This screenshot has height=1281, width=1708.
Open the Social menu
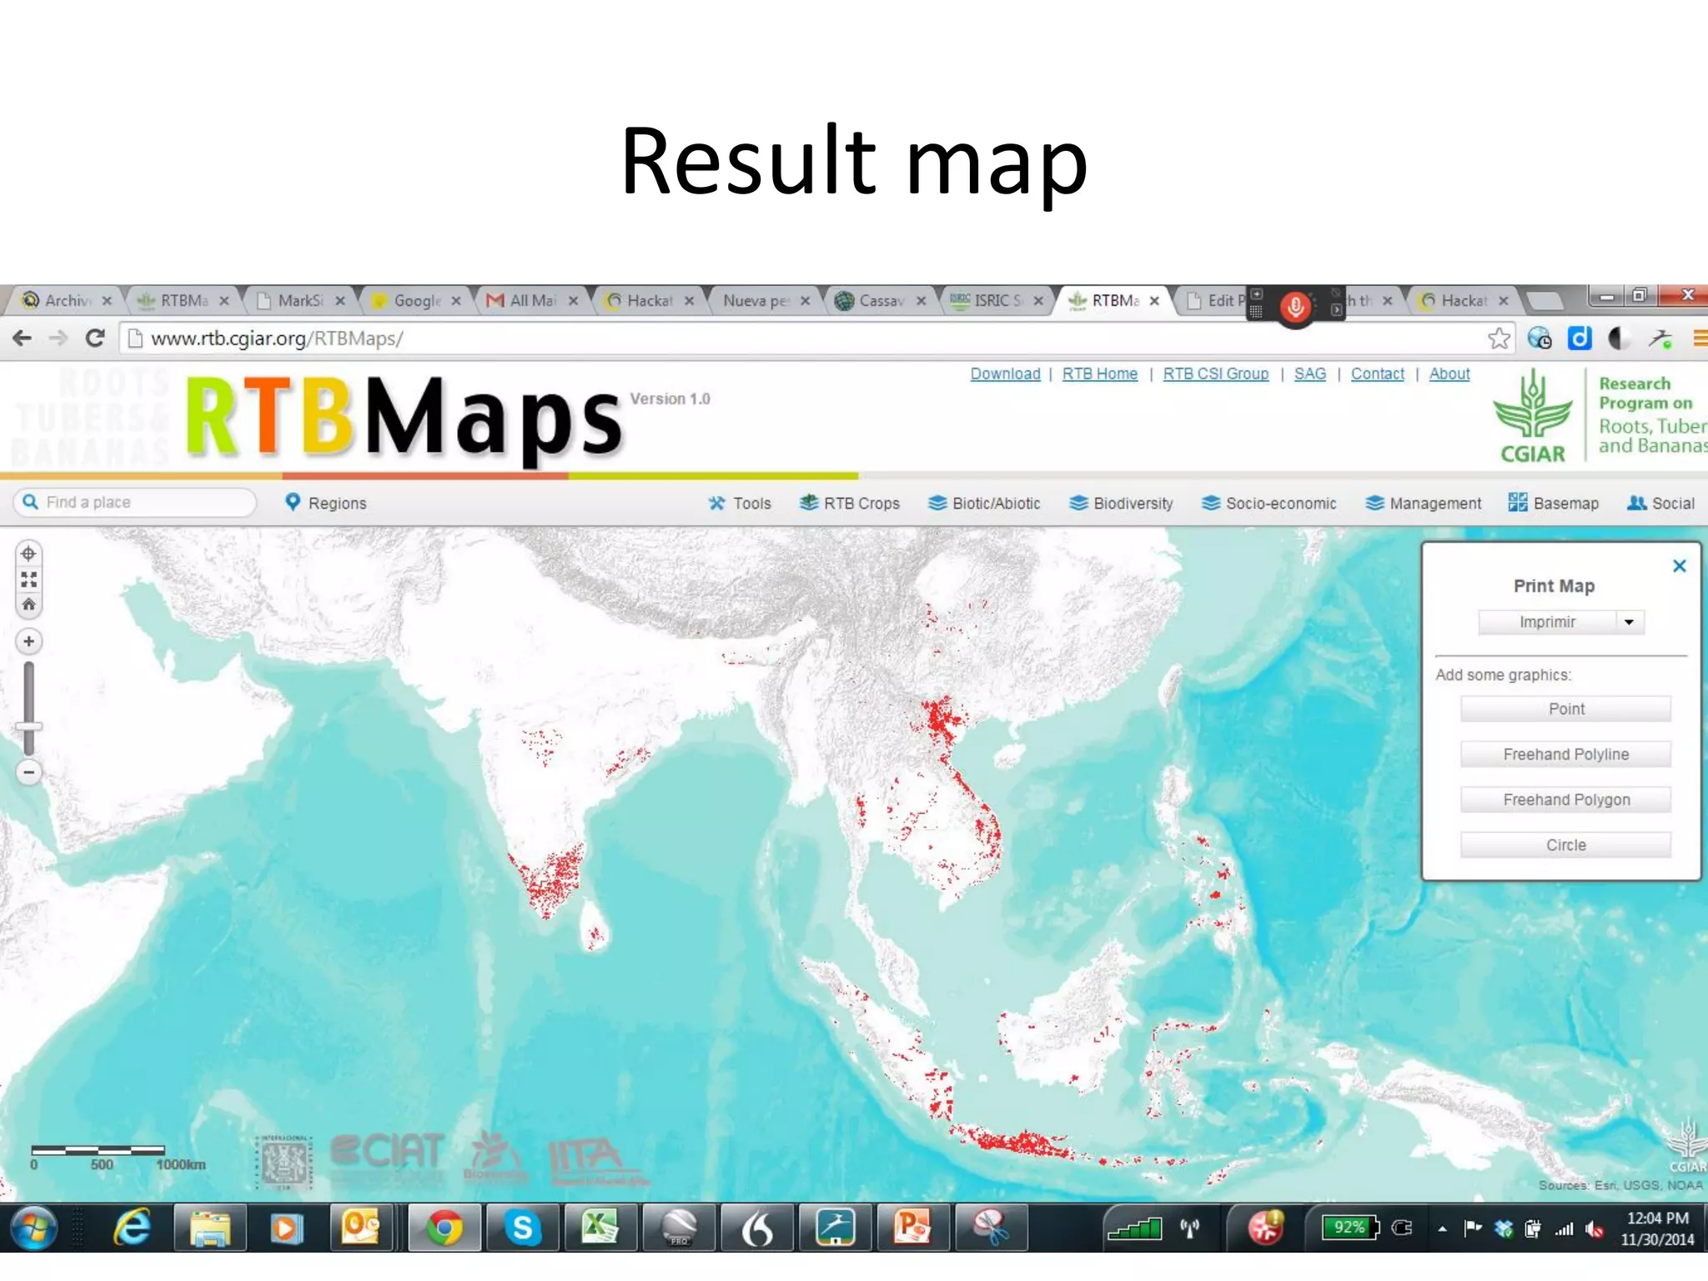point(1660,504)
